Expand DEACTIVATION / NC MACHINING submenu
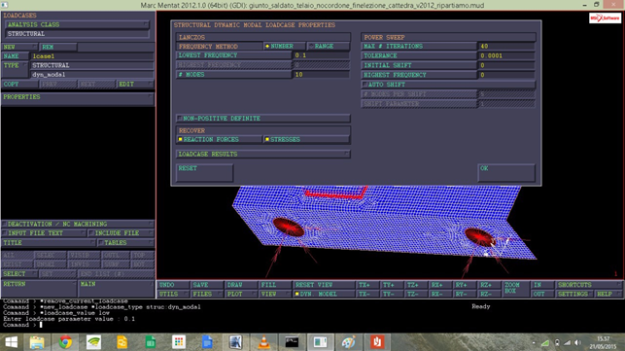The height and width of the screenshot is (351, 625). pos(78,225)
